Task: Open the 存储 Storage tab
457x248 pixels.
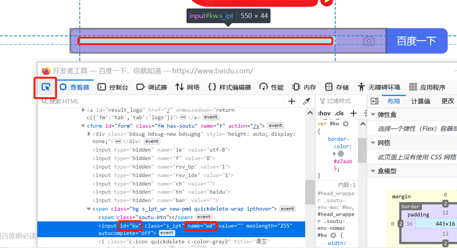Action: coord(337,87)
